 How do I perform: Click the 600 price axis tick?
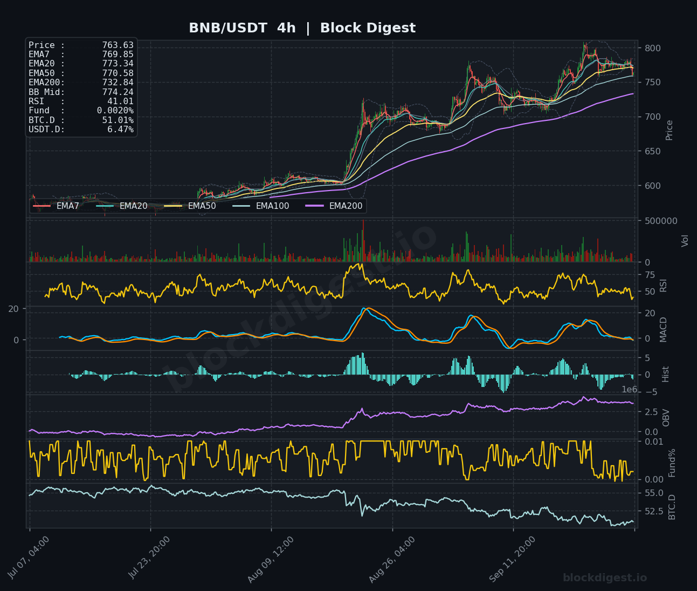click(653, 186)
